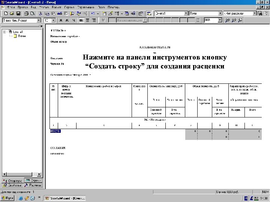Open the font size dropdown

click(x=54, y=20)
